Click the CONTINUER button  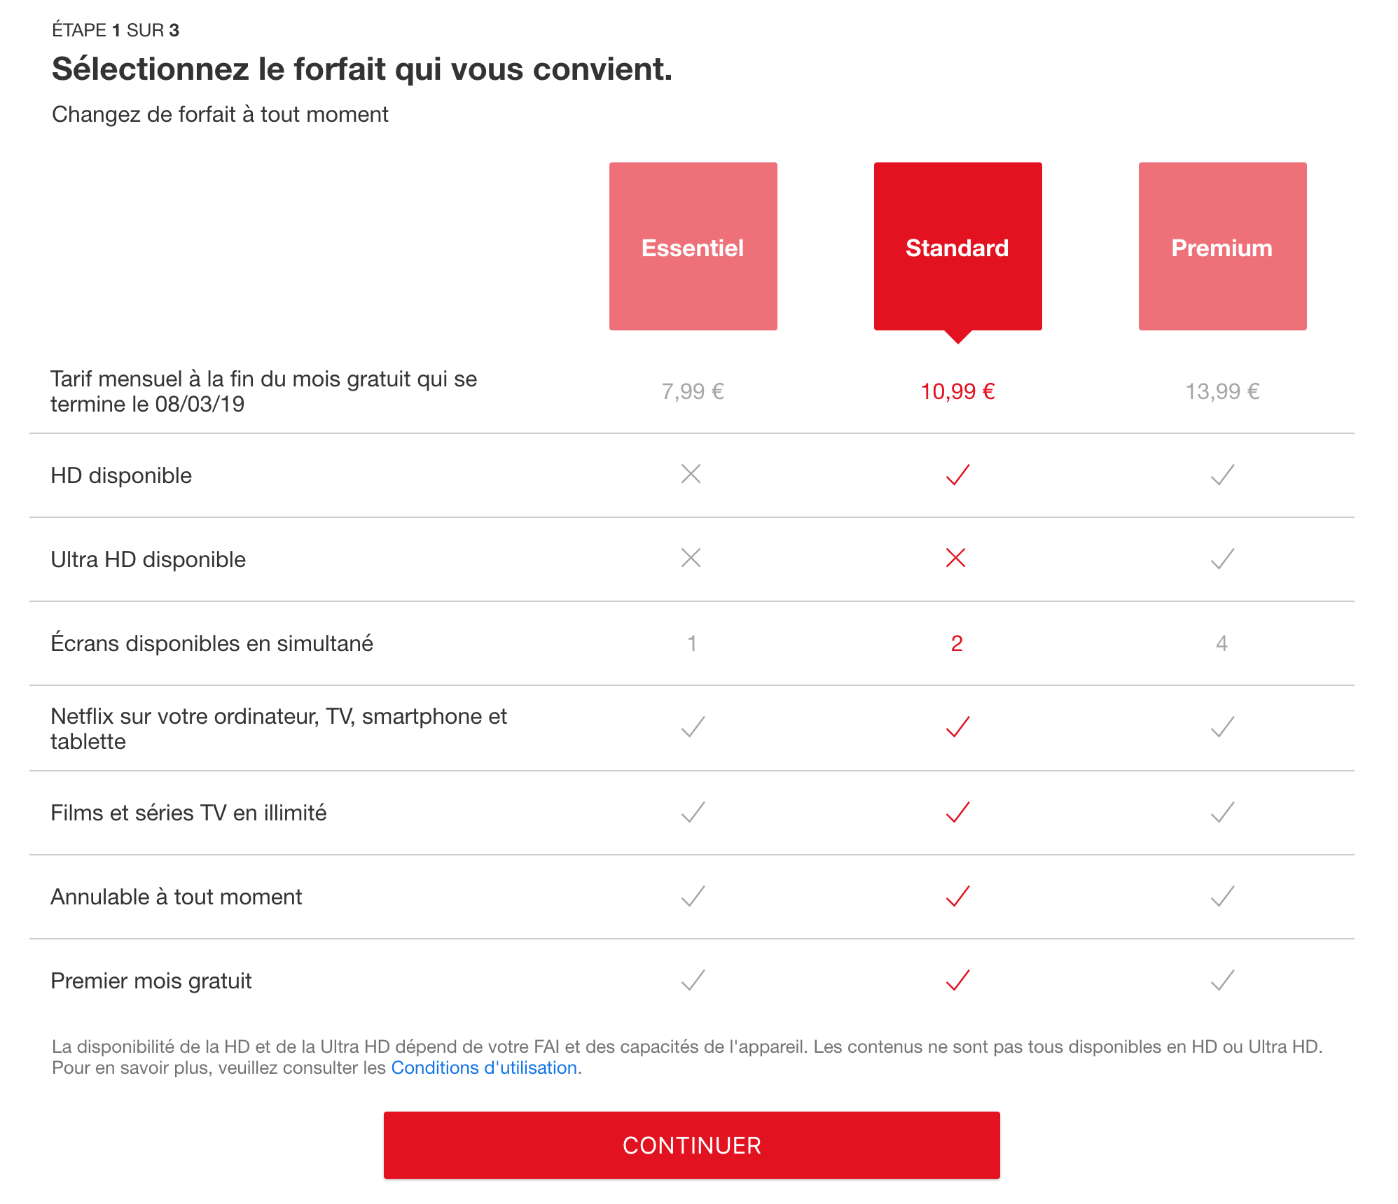point(691,1144)
